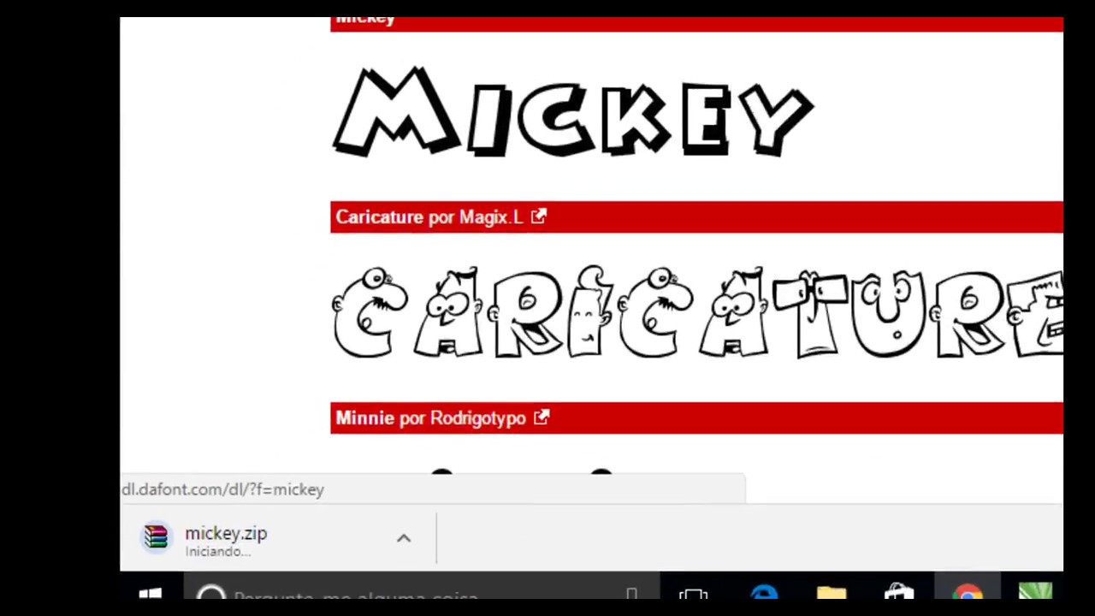The height and width of the screenshot is (616, 1095).
Task: Open the green app icon in taskbar
Action: click(x=1035, y=592)
